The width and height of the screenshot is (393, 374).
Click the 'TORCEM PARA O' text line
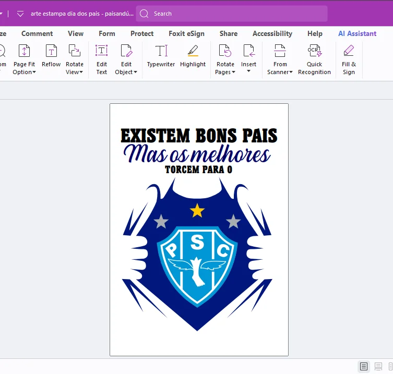pyautogui.click(x=198, y=170)
